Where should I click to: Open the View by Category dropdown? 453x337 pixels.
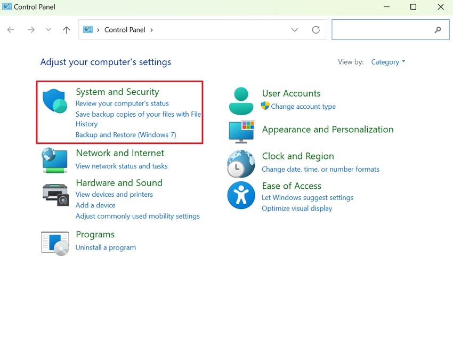tap(388, 62)
